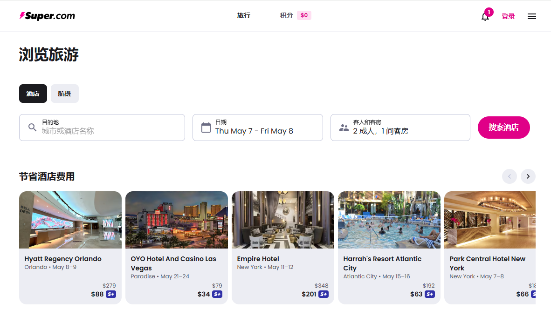Show previous hotel deals with left chevron
Screen dimensions: 551x316
(509, 176)
